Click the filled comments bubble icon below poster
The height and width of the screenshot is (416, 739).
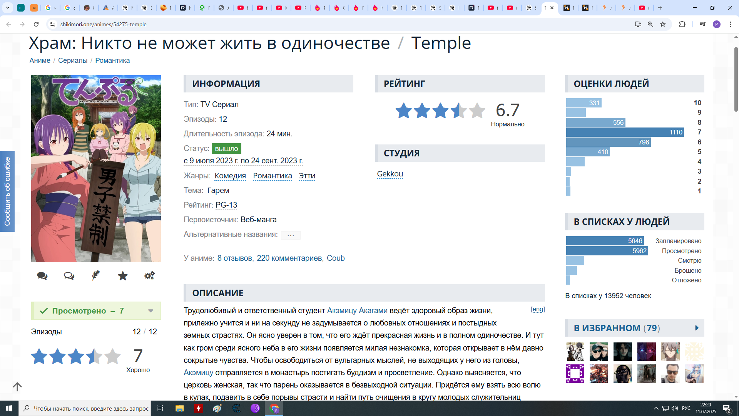tap(42, 276)
